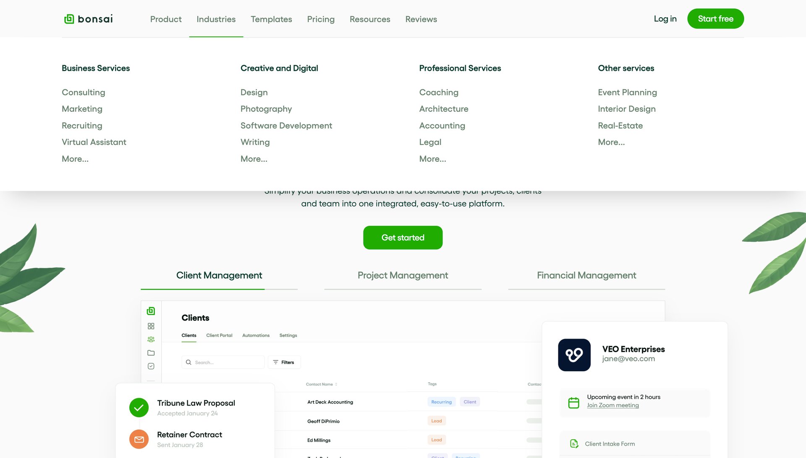
Task: Expand More... under Creative and Digital
Action: [x=254, y=159]
